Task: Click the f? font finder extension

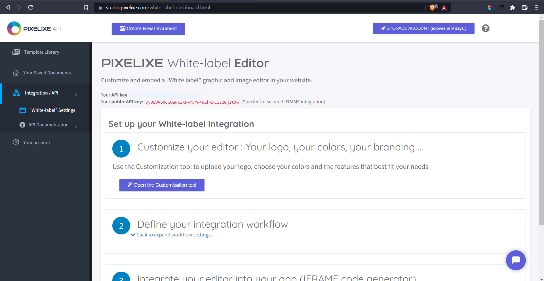Action: point(501,8)
